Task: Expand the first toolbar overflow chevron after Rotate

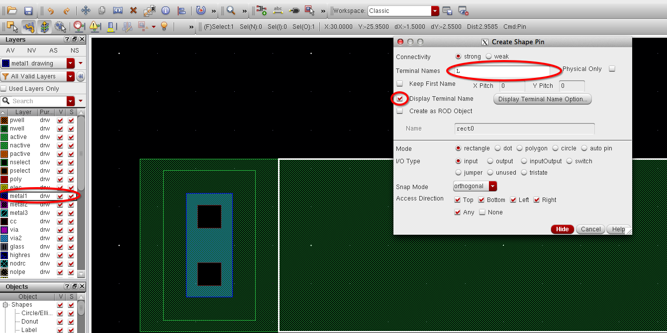Action: pyautogui.click(x=214, y=11)
